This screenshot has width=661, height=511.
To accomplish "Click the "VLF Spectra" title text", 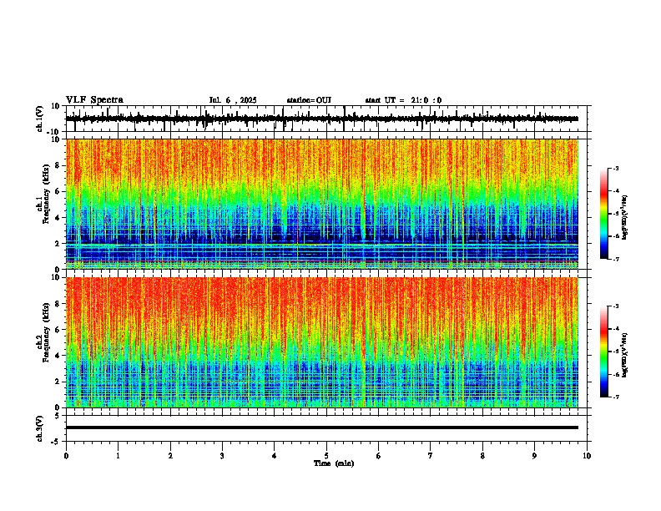I will click(x=94, y=100).
